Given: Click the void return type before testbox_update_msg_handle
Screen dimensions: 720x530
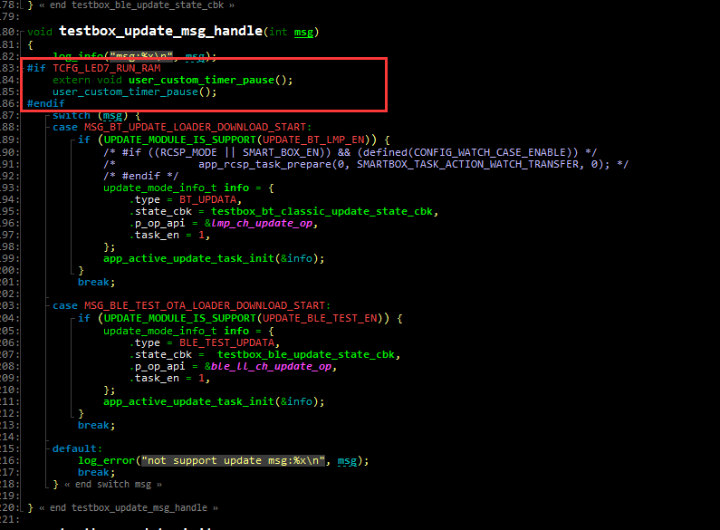Looking at the screenshot, I should [x=40, y=32].
